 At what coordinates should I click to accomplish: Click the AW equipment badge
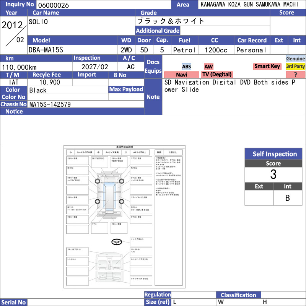pyautogui.click(x=208, y=67)
